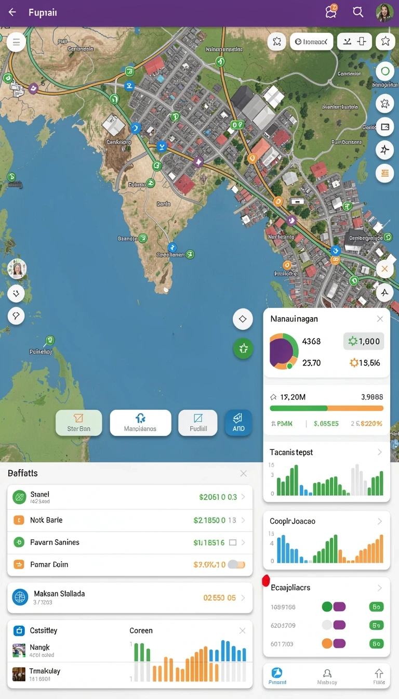Image resolution: width=399 pixels, height=699 pixels.
Task: Click the Stanel green icon
Action: (x=19, y=497)
